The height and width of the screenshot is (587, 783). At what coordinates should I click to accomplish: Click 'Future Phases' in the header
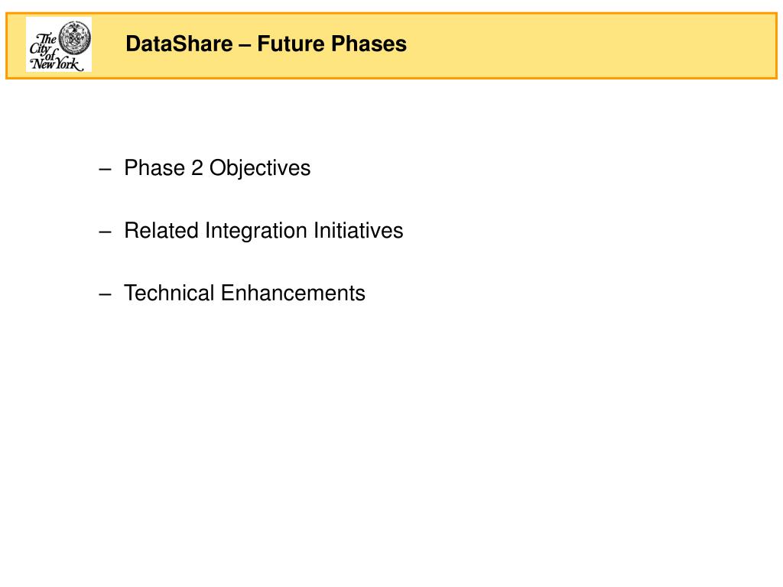pyautogui.click(x=332, y=44)
